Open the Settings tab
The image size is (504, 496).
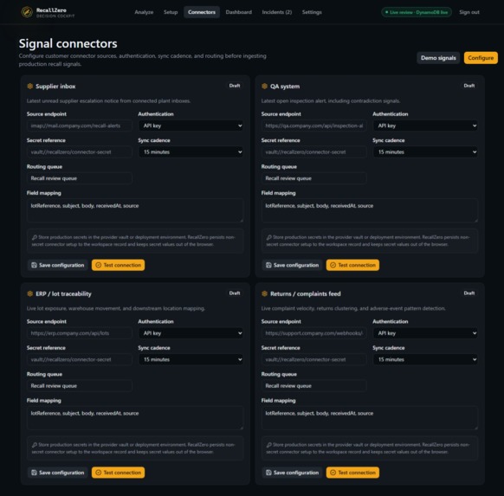(x=312, y=12)
